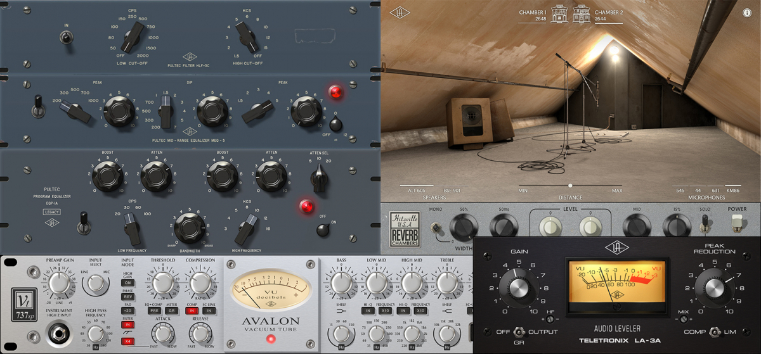
Task: Select the Chamber 2 building icon
Action: [x=582, y=14]
